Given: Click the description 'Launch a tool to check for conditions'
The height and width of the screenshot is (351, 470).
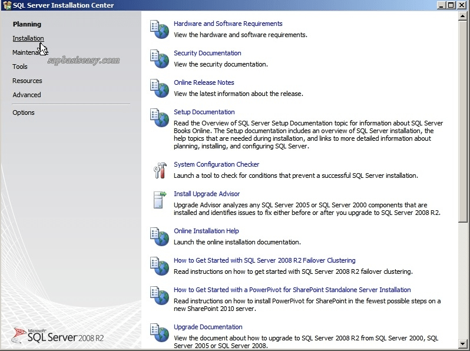Looking at the screenshot, I should 296,175.
